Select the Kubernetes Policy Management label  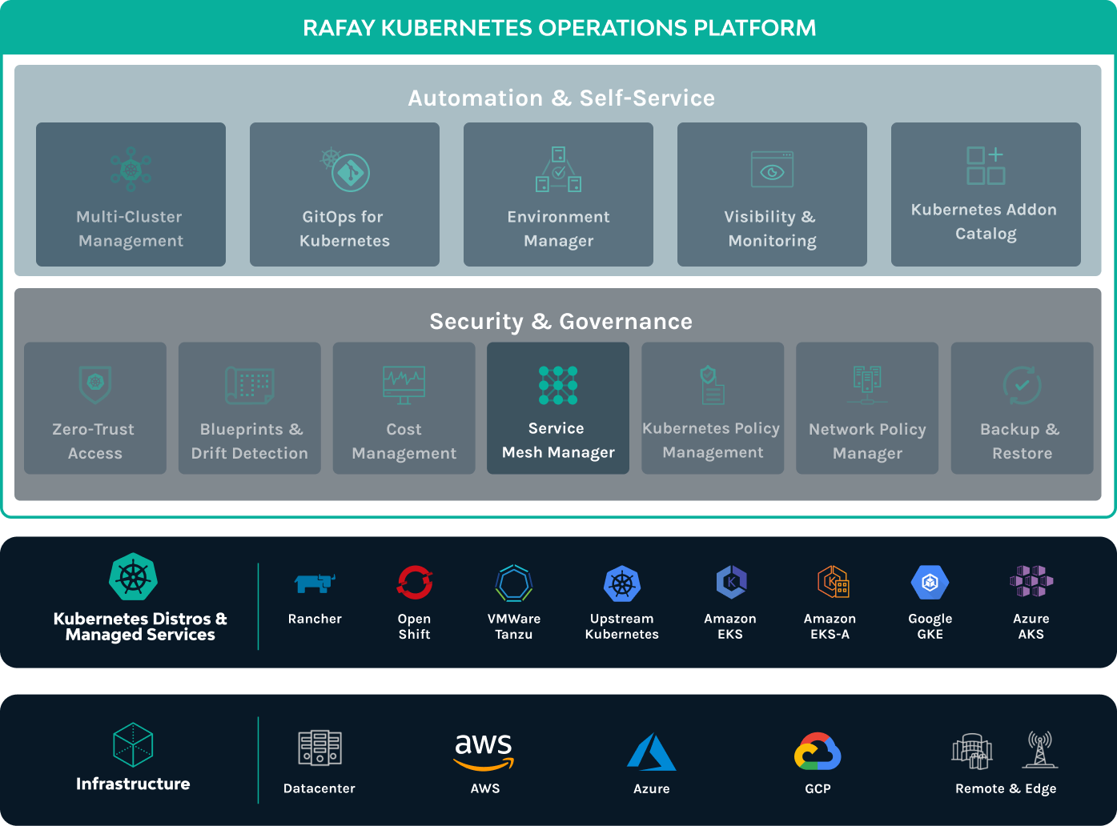click(x=712, y=440)
